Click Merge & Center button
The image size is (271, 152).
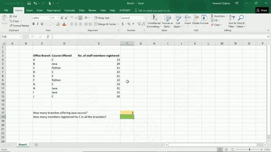click(x=105, y=24)
